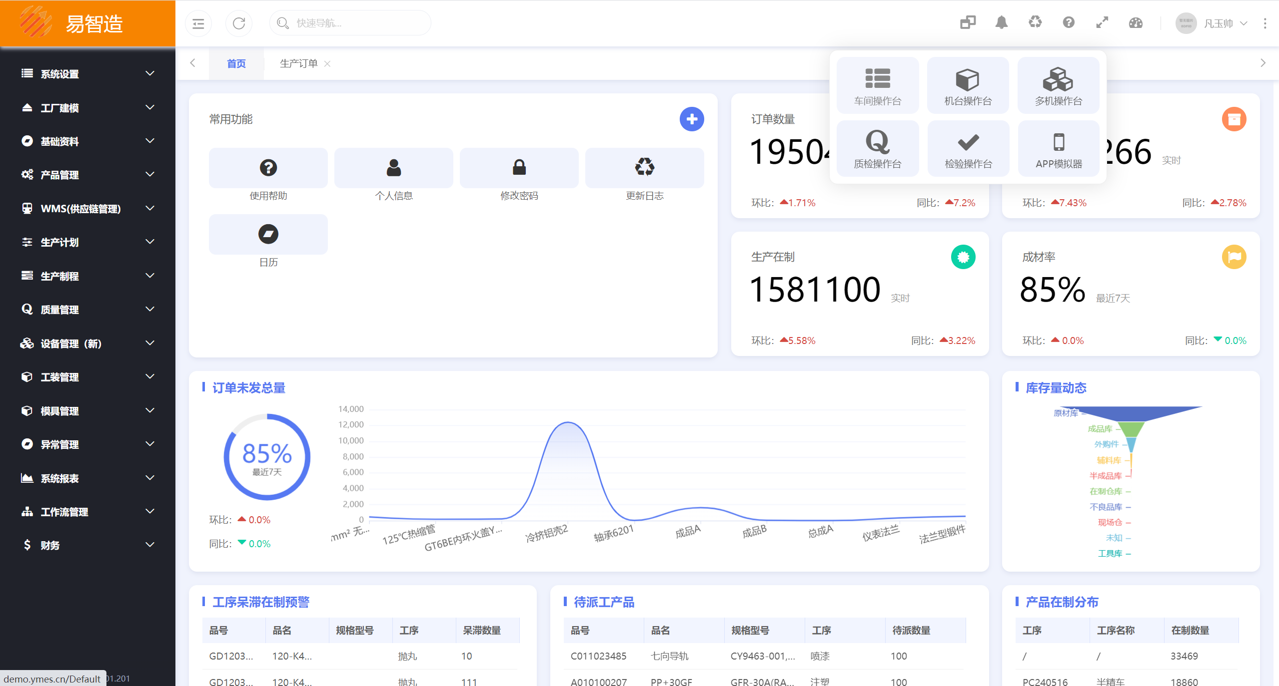Expand 工作流管理 sidebar menu
1279x686 pixels.
[87, 512]
